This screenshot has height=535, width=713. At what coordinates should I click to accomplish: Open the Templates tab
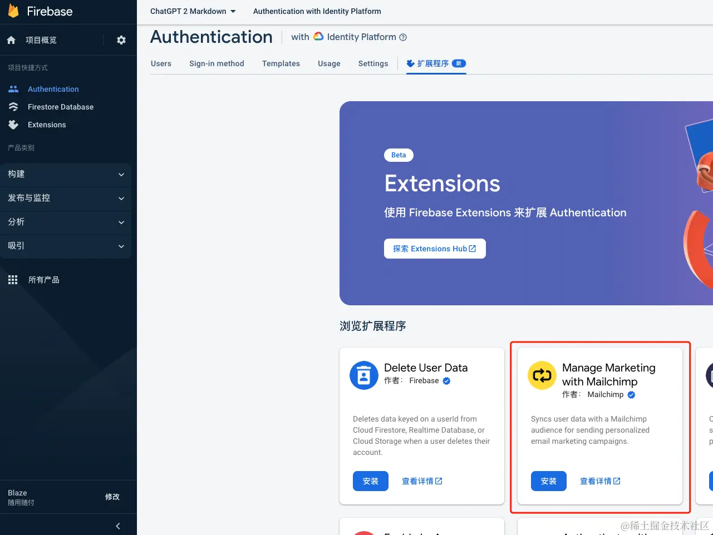281,63
